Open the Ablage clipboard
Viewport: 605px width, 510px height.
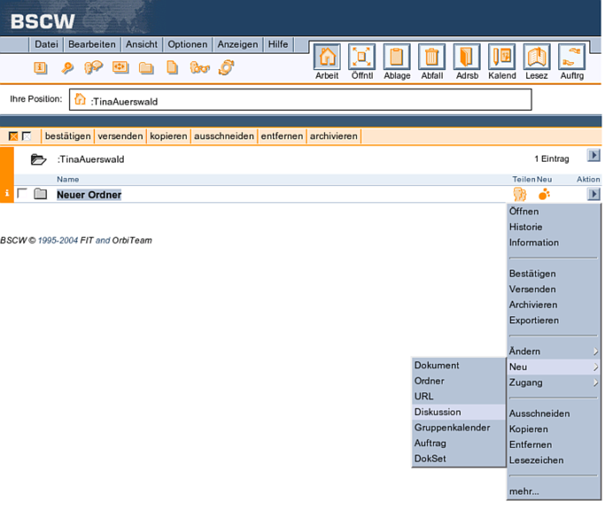point(397,62)
